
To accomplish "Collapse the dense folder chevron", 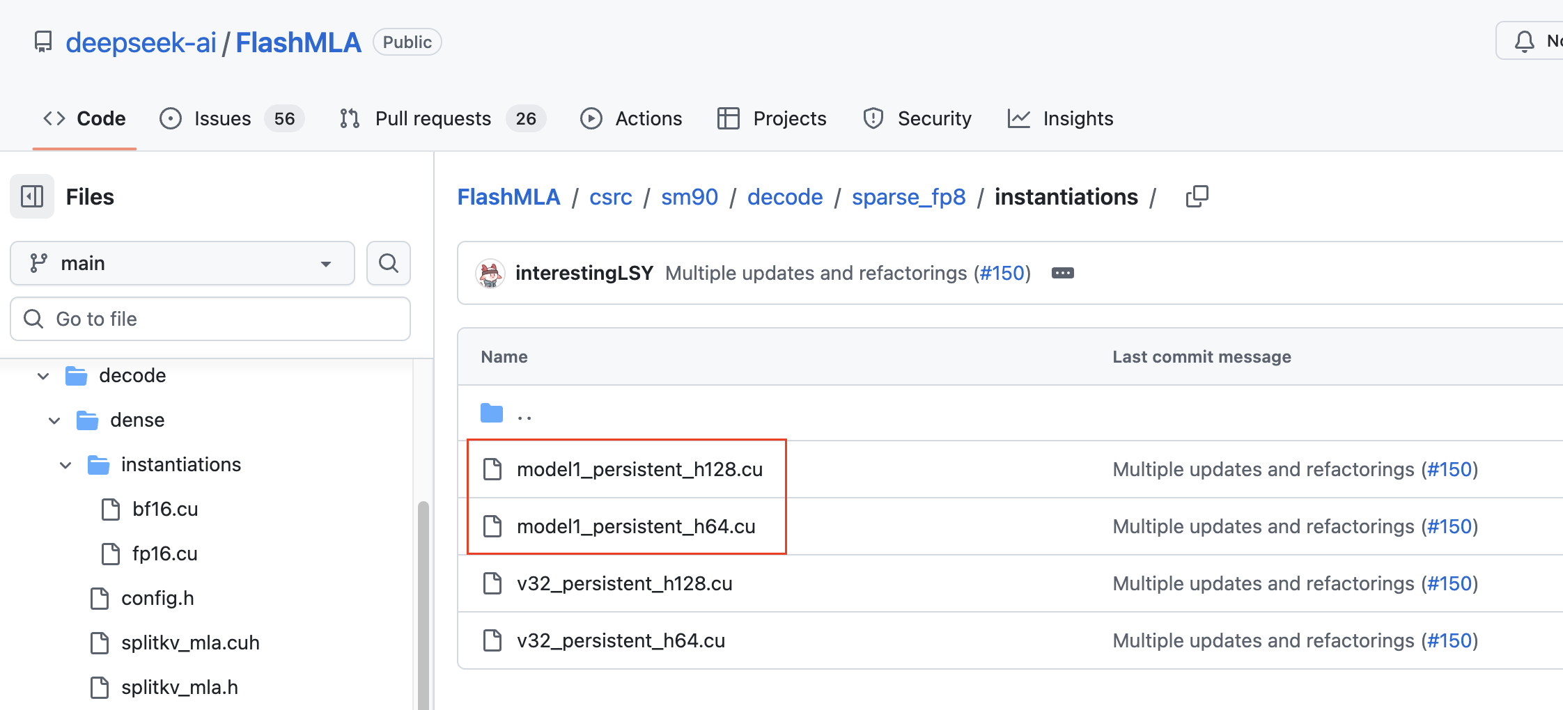I will 54,420.
